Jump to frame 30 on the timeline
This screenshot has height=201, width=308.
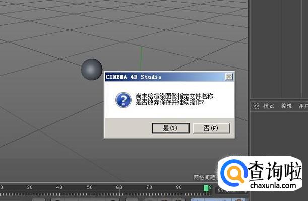tap(30, 187)
